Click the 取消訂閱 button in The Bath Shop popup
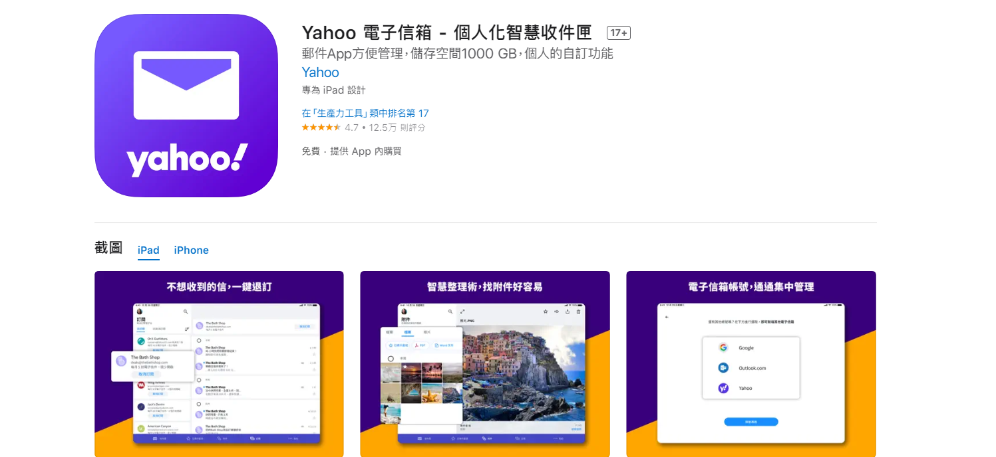996x457 pixels. [146, 375]
